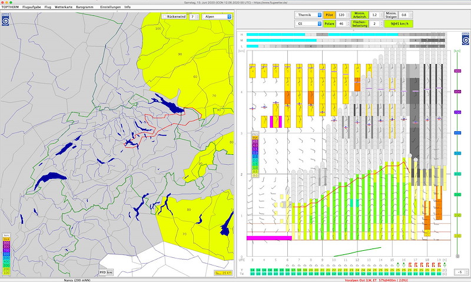Click the '60' label on the yellow map area
Image resolution: width=471 pixels, height=282 pixels.
click(x=195, y=77)
